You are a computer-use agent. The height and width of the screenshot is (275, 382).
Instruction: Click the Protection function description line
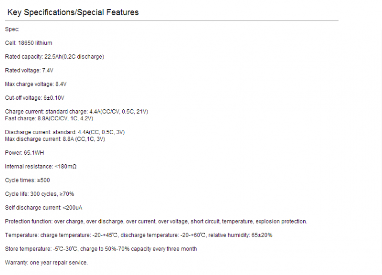coord(156,222)
